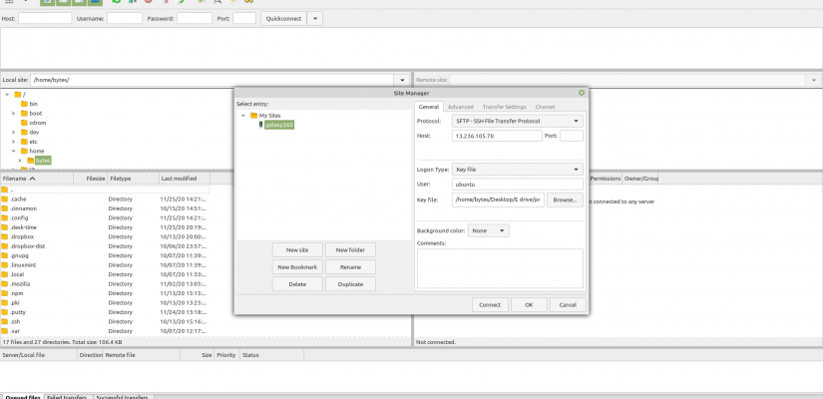The width and height of the screenshot is (823, 399).
Task: Open the Transfer Settings tab
Action: 504,107
